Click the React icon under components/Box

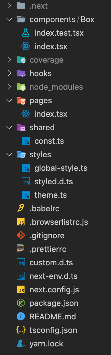[x=26, y=47]
